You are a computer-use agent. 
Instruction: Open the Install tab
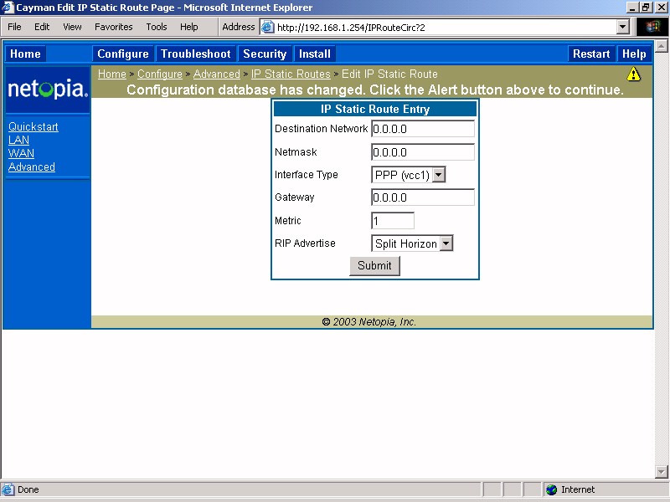click(315, 54)
